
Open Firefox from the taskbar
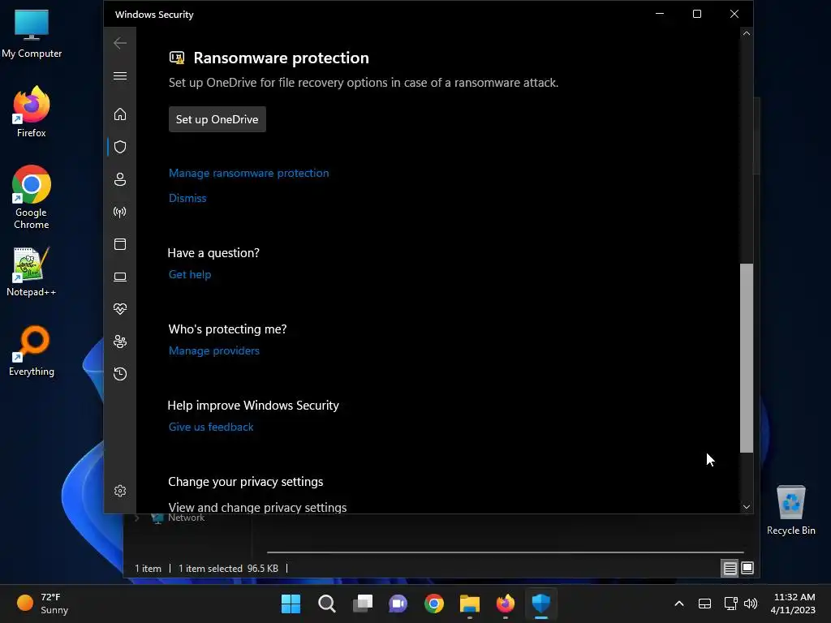coord(506,604)
